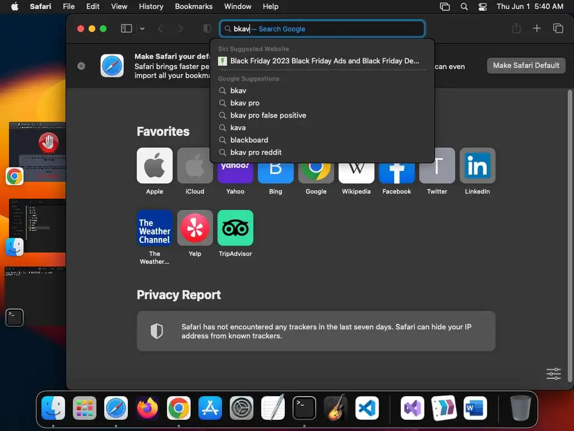Click the Safari vertical scrollbar
The height and width of the screenshot is (431, 574).
click(570, 236)
